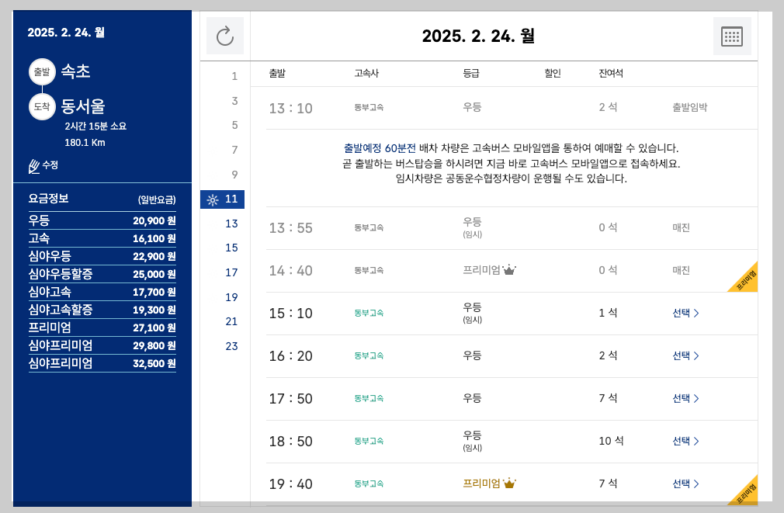Click the crown icon beside 19:40 프리미엄
784x513 pixels.
(509, 482)
